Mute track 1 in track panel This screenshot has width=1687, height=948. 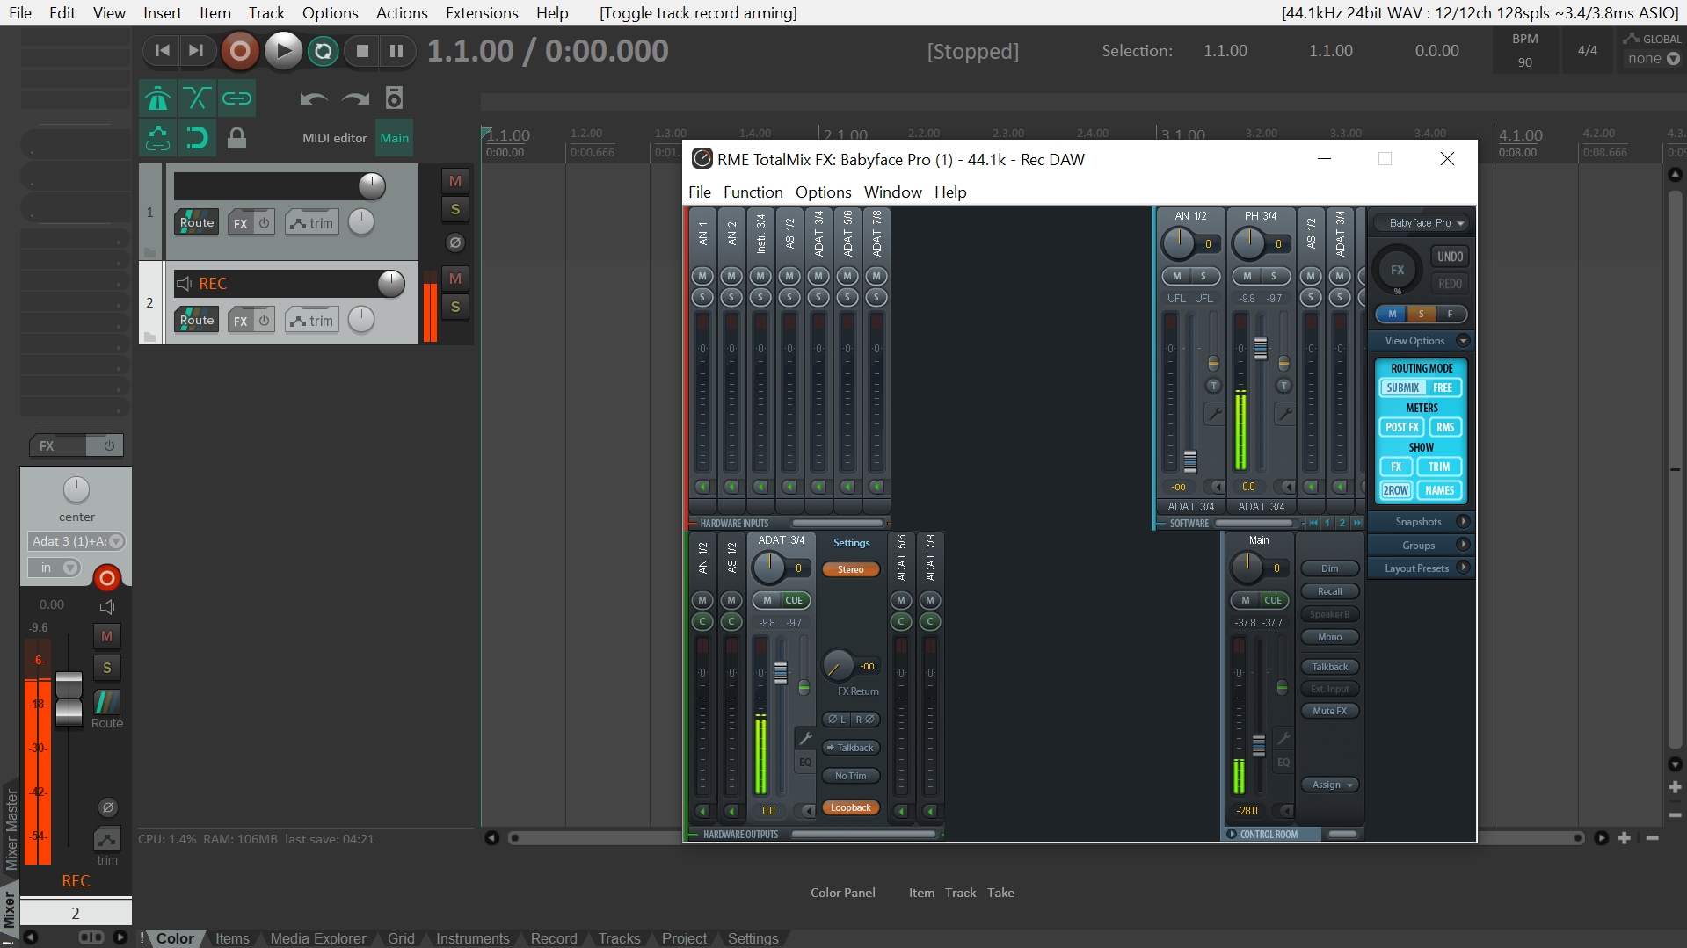[454, 181]
